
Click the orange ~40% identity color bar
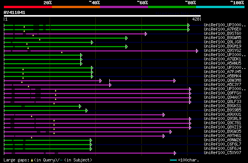76,7
